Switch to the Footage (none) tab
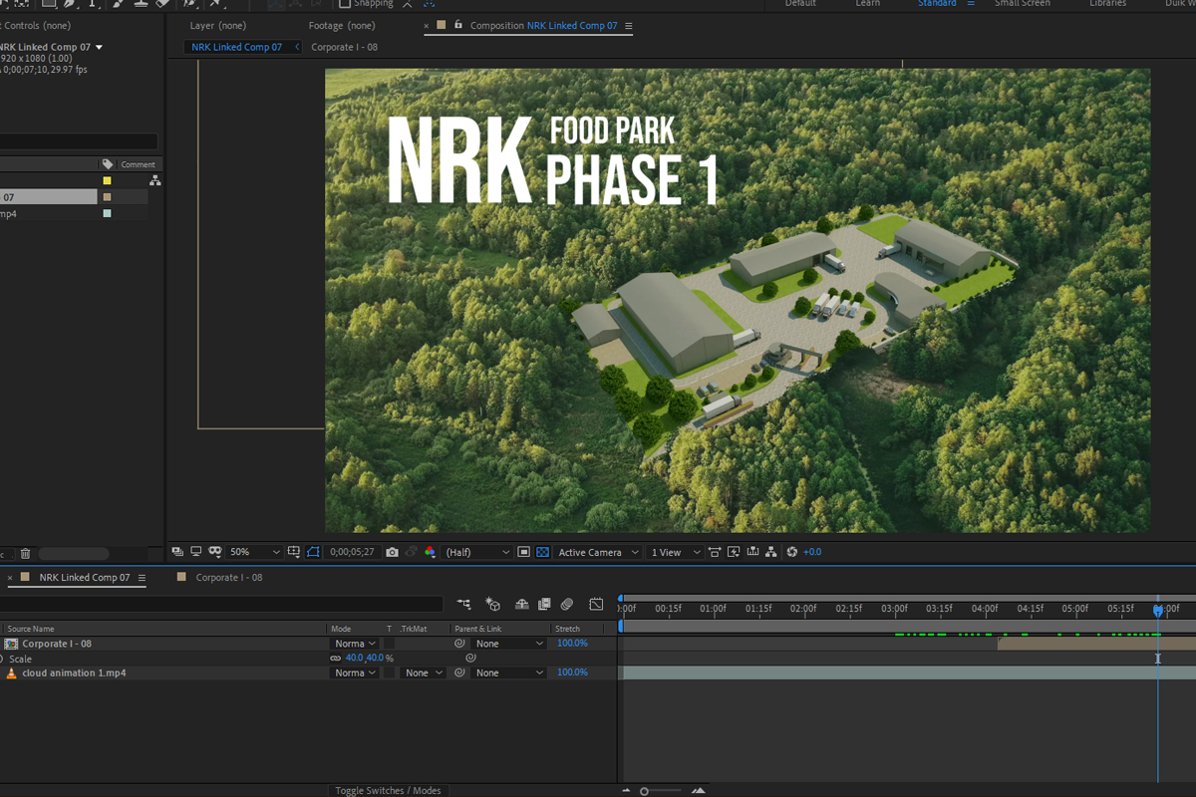Viewport: 1196px width, 797px height. [342, 25]
